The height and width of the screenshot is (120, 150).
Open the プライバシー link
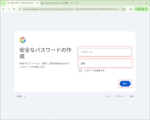pos(120,96)
